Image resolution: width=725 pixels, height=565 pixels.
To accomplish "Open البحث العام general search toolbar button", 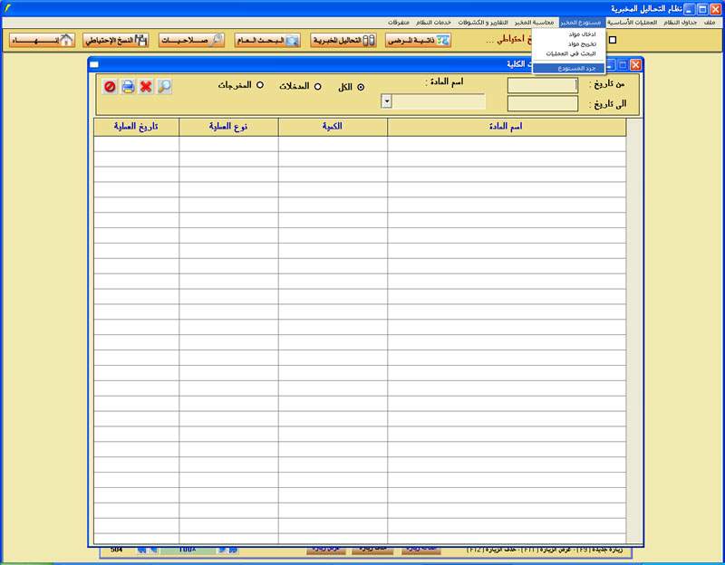I will (x=266, y=41).
